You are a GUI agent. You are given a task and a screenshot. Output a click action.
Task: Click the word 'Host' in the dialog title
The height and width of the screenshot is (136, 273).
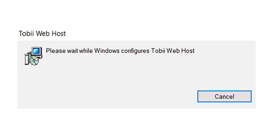(59, 33)
